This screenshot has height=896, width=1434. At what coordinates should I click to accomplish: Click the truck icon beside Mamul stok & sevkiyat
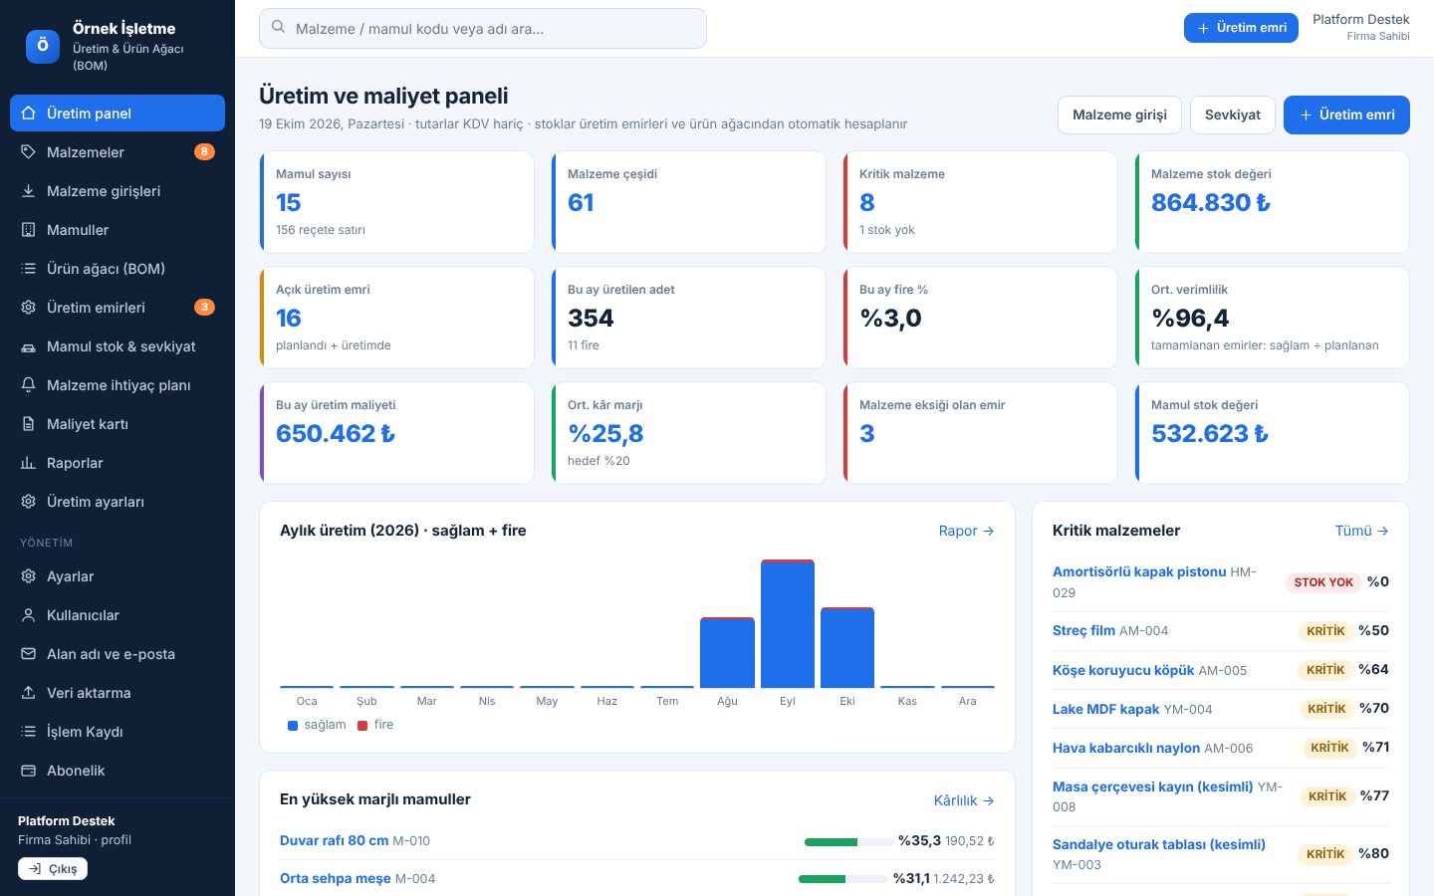pos(29,345)
